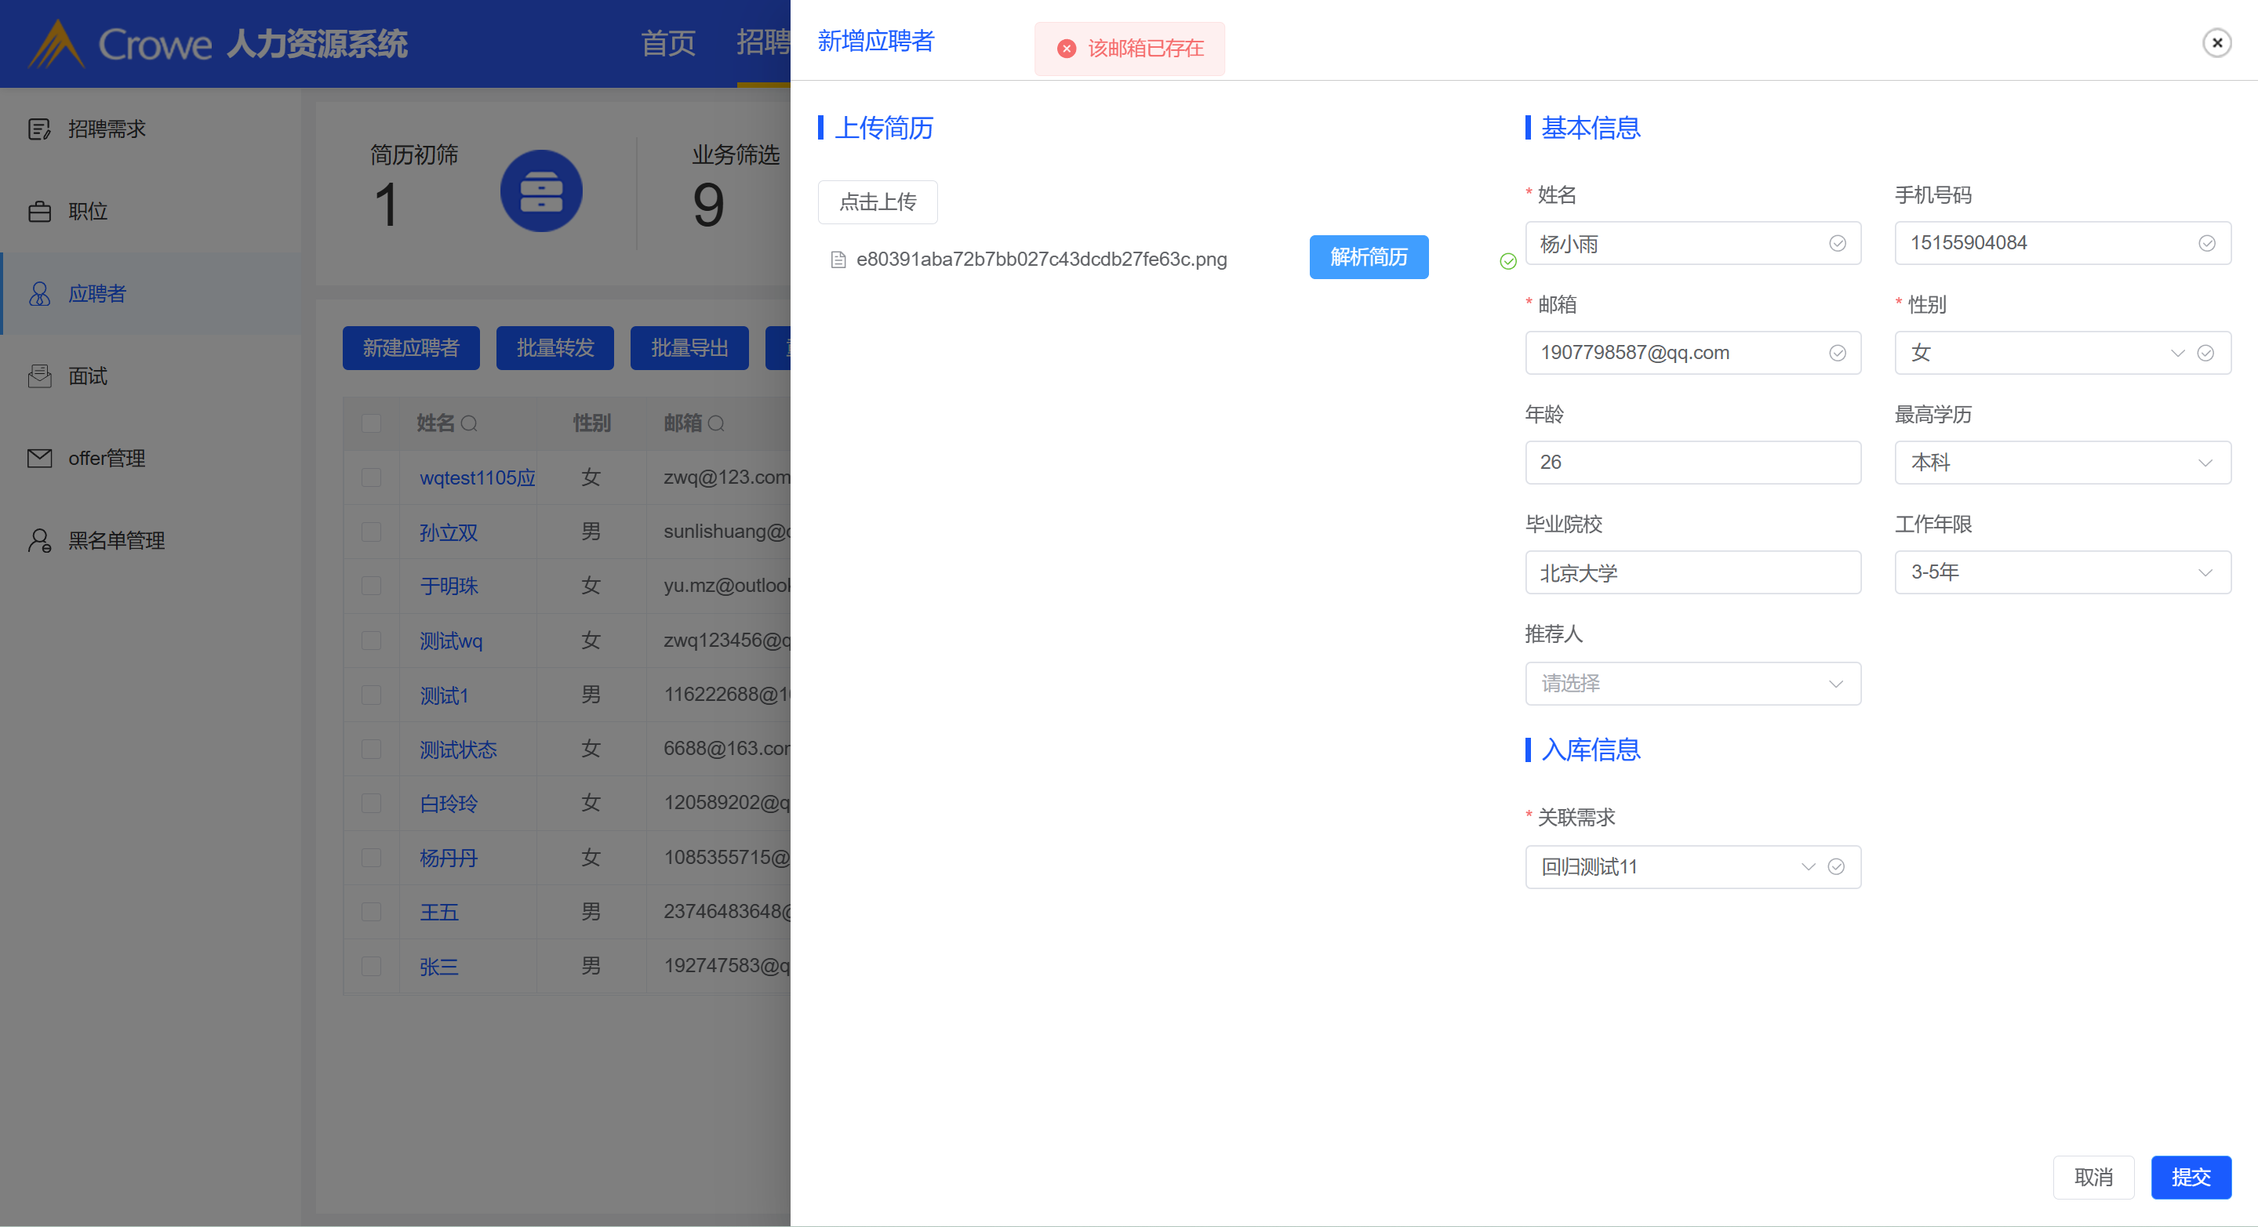Image resolution: width=2258 pixels, height=1227 pixels.
Task: Expand the 工作年限 dropdown showing 3-5年
Action: coord(2062,572)
